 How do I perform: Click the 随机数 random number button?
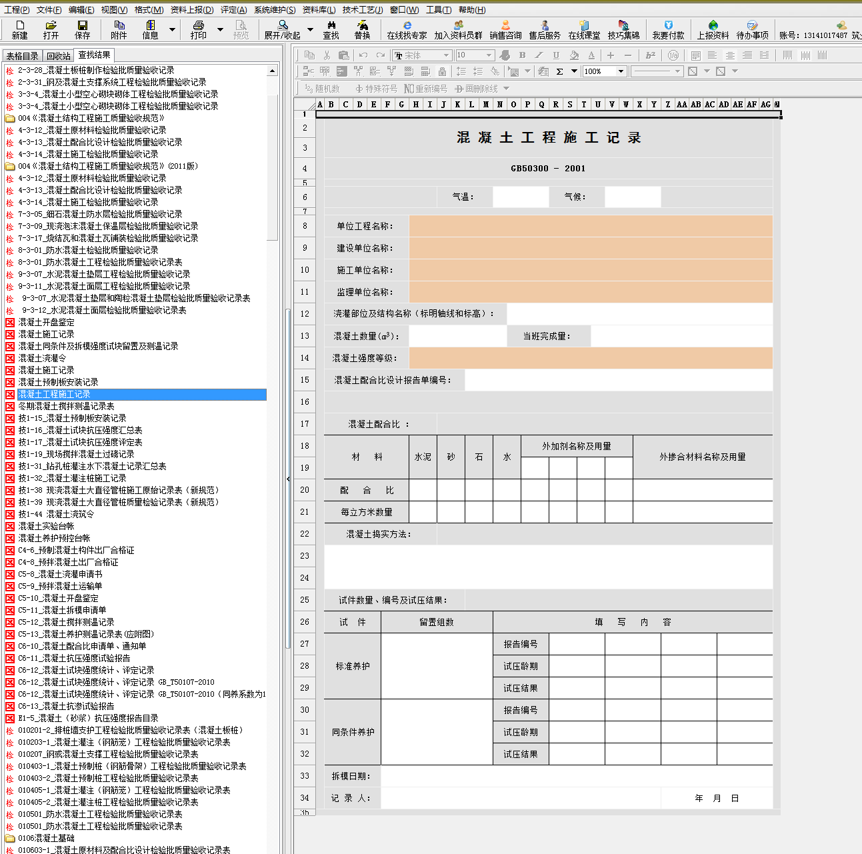coord(322,89)
